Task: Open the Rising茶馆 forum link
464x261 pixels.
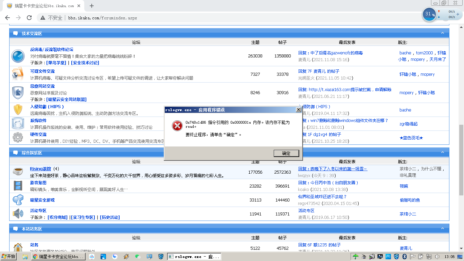Action: 40,169
